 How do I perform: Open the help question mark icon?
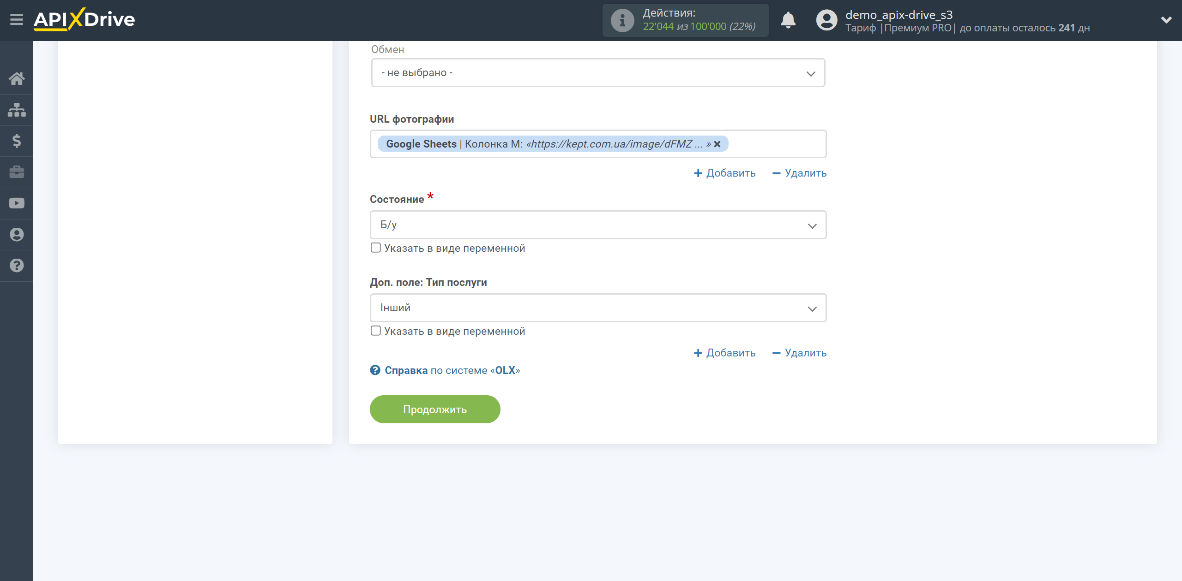pyautogui.click(x=17, y=266)
